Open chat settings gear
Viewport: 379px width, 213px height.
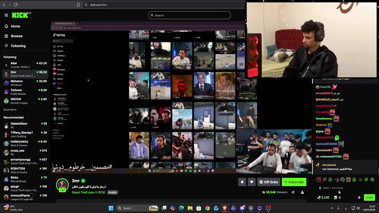[359, 198]
